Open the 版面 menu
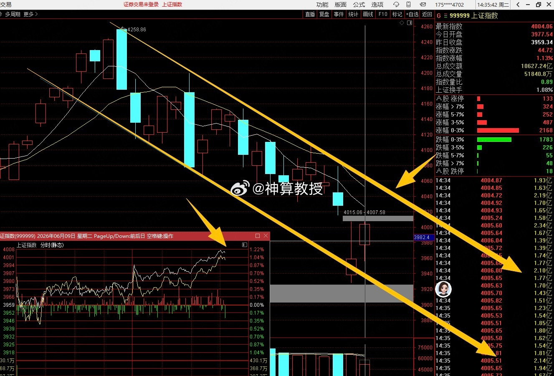554x376 pixels. coord(341,5)
